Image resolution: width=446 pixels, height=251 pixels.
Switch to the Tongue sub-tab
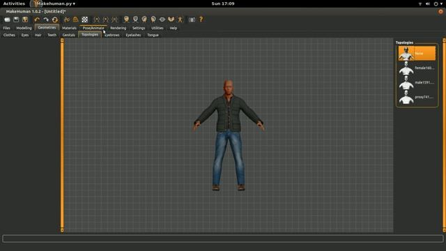(x=153, y=35)
